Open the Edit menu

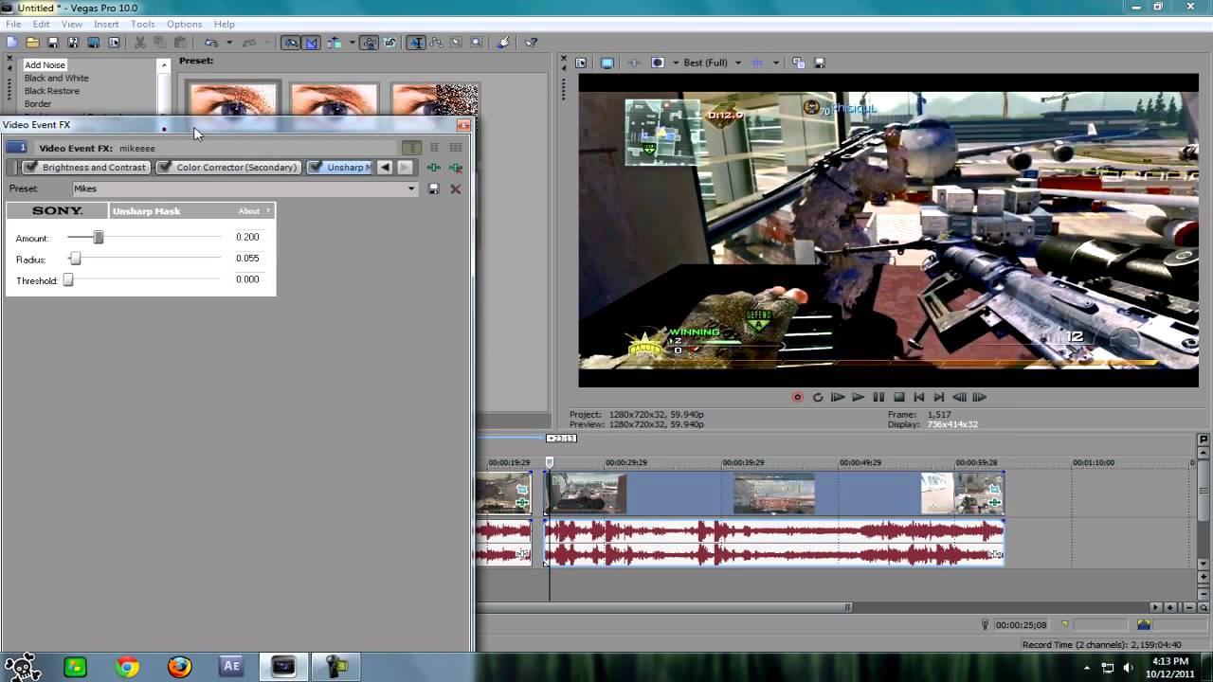click(41, 24)
